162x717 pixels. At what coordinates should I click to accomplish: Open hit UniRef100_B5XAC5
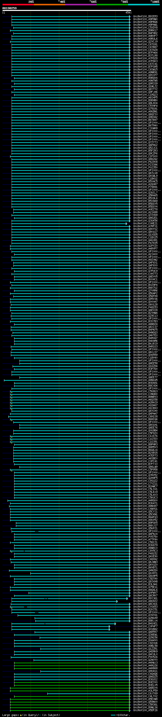pos(145,182)
